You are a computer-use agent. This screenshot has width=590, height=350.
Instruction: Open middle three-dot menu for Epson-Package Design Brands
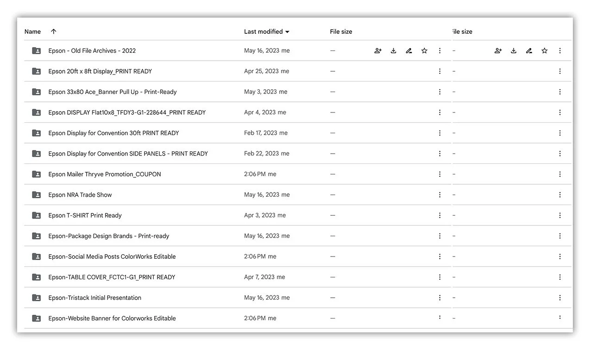point(439,236)
